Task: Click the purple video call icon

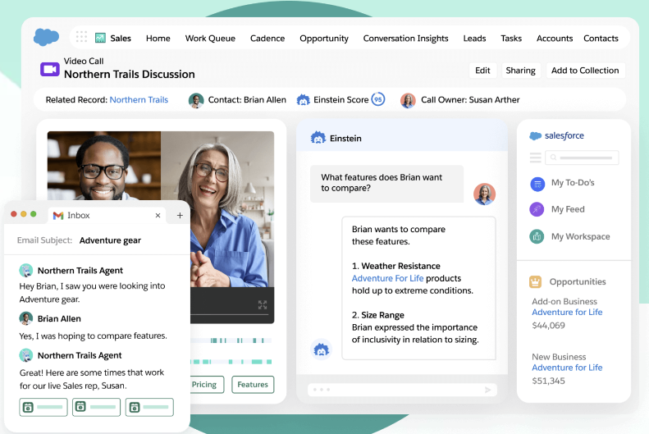Action: pos(50,69)
